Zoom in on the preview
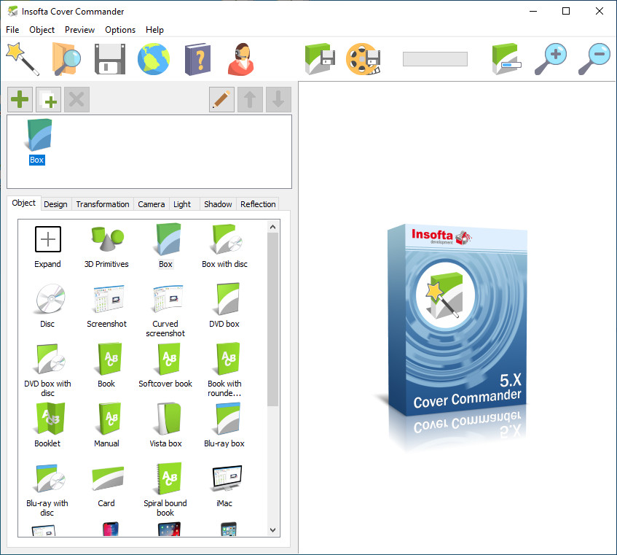 click(x=550, y=59)
